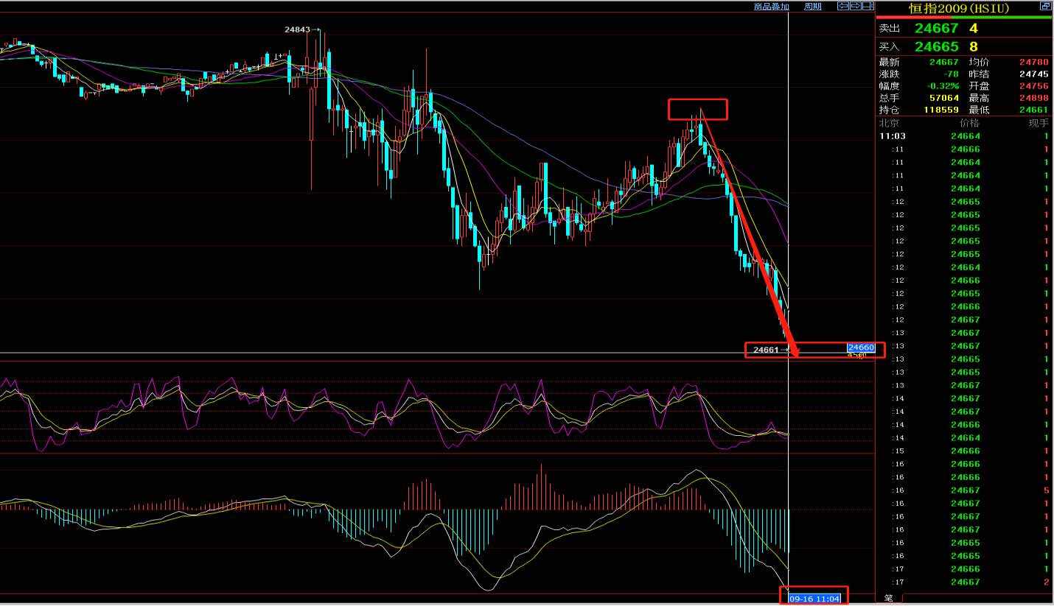Viewport: 1054px width, 606px height.
Task: Click the 价格 column header
Action: pos(969,123)
